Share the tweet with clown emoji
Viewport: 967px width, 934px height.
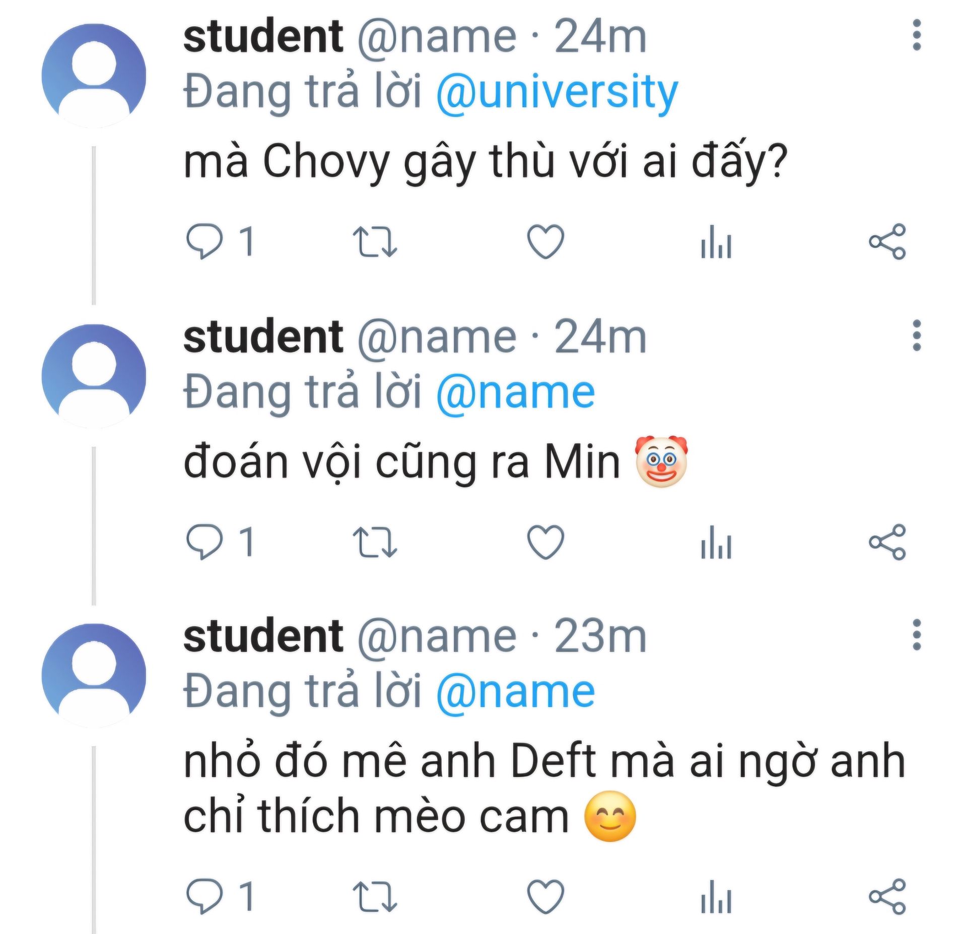click(887, 542)
